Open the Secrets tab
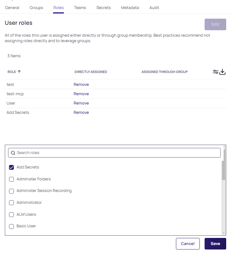This screenshot has height=254, width=232. tap(103, 8)
